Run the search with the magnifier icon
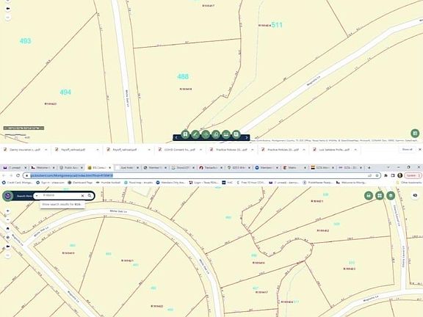423x317 pixels. pyautogui.click(x=90, y=196)
